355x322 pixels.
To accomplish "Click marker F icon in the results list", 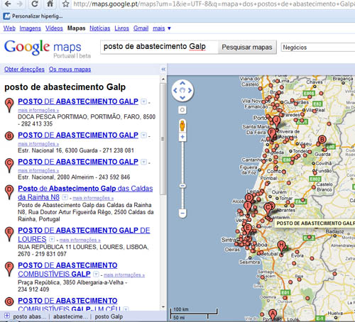I will 9,269.
